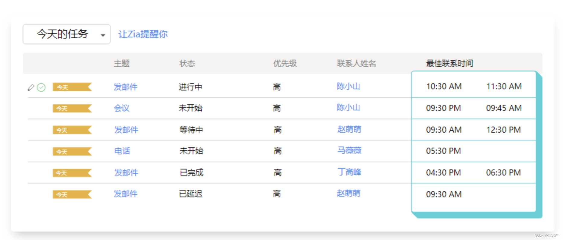Open contact 丁高峰
563x240 pixels.
[x=349, y=172]
